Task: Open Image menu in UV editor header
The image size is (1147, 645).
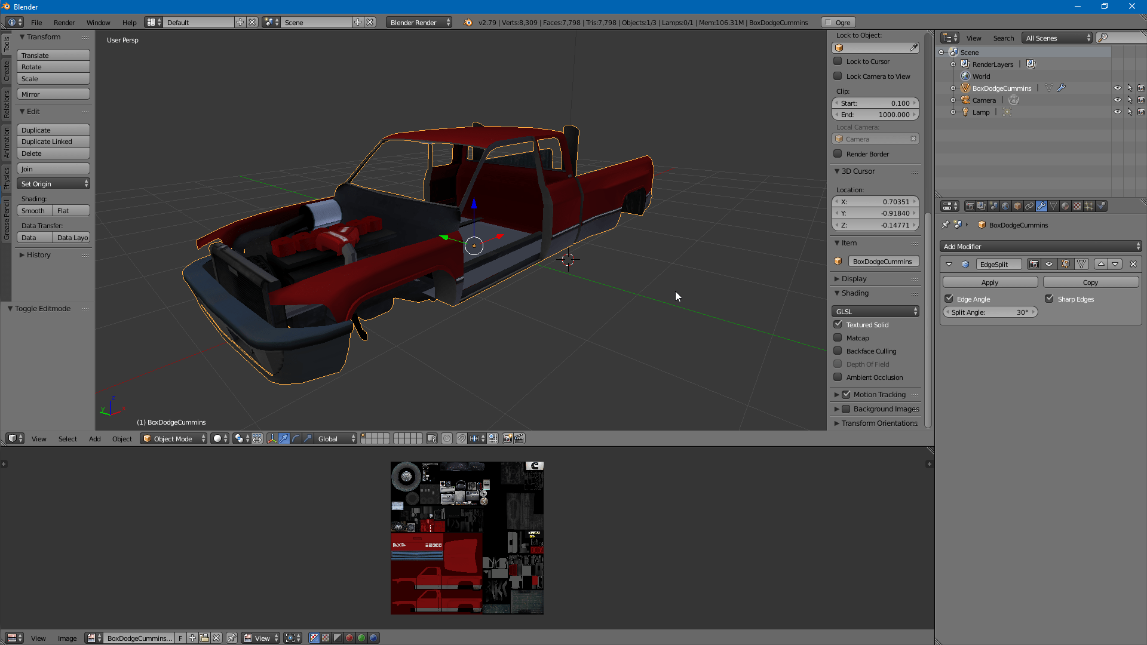Action: 67,638
